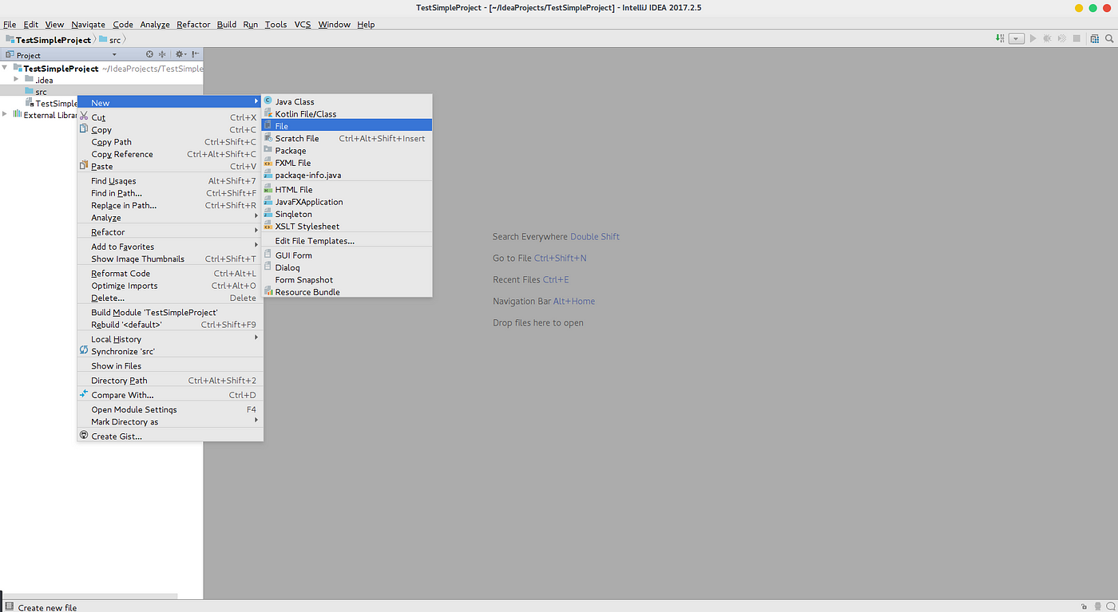
Task: Click the horizontal scrollbar under Project tree
Action: point(89,596)
